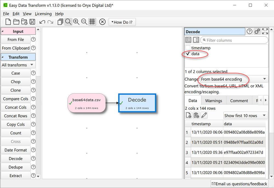Click the gear options icon in Decode panel

257,31
